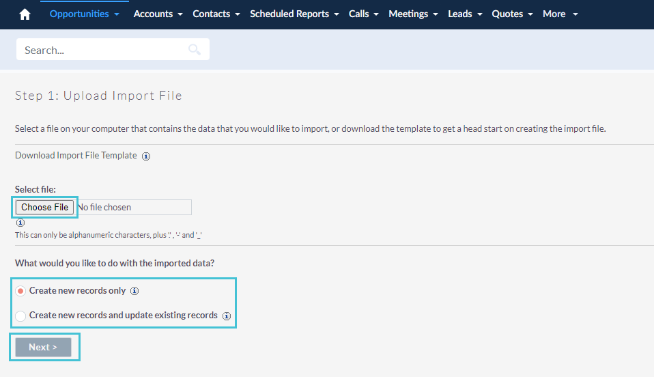The image size is (654, 377).
Task: Click the No file chosen field
Action: [134, 207]
